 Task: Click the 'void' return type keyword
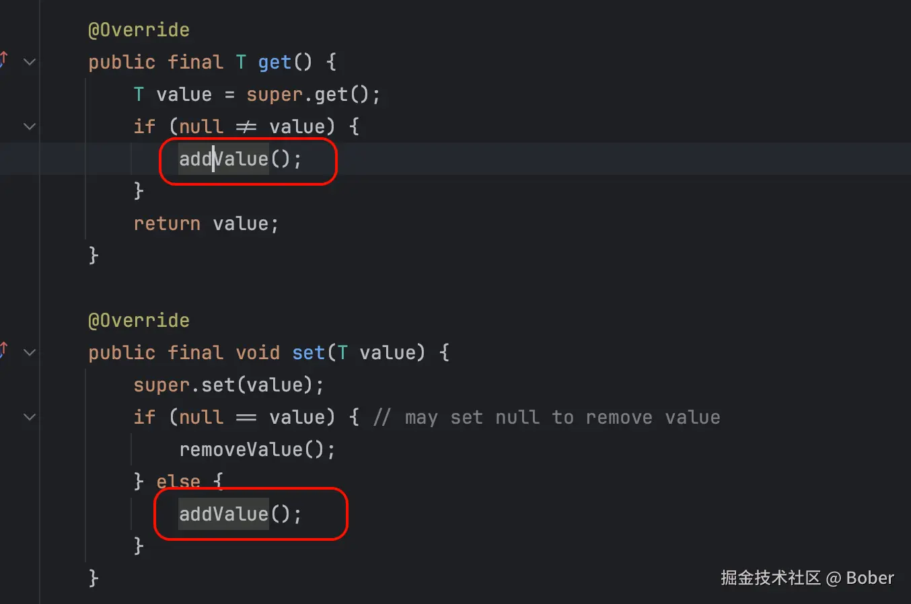coord(258,353)
